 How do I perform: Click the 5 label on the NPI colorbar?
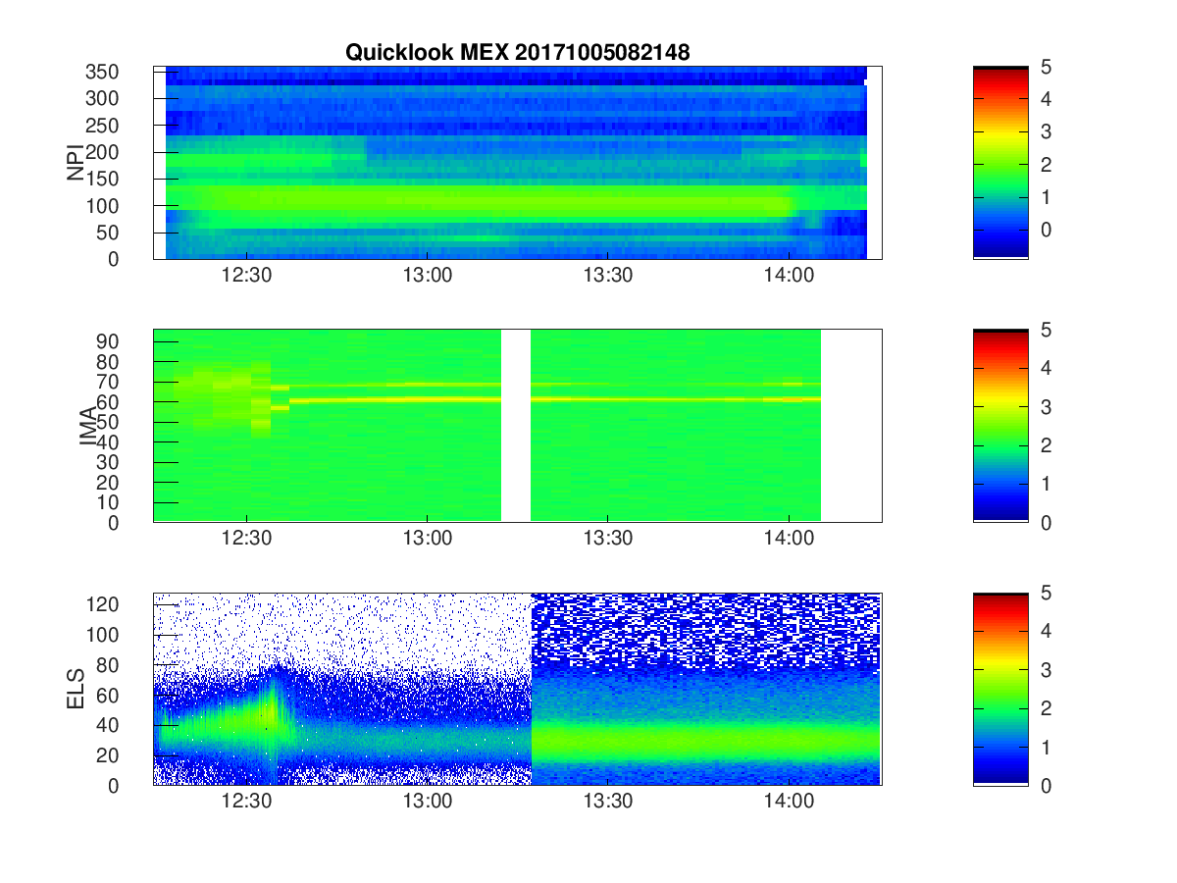1045,67
